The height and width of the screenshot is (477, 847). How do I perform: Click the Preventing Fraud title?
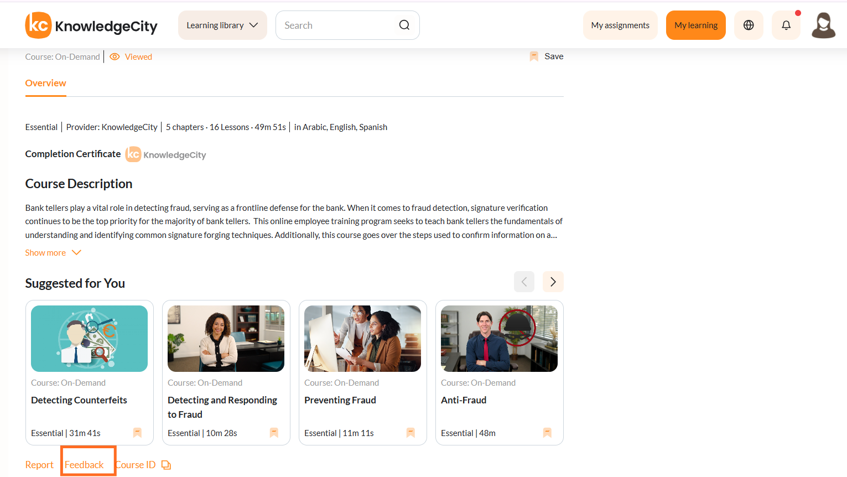(340, 400)
